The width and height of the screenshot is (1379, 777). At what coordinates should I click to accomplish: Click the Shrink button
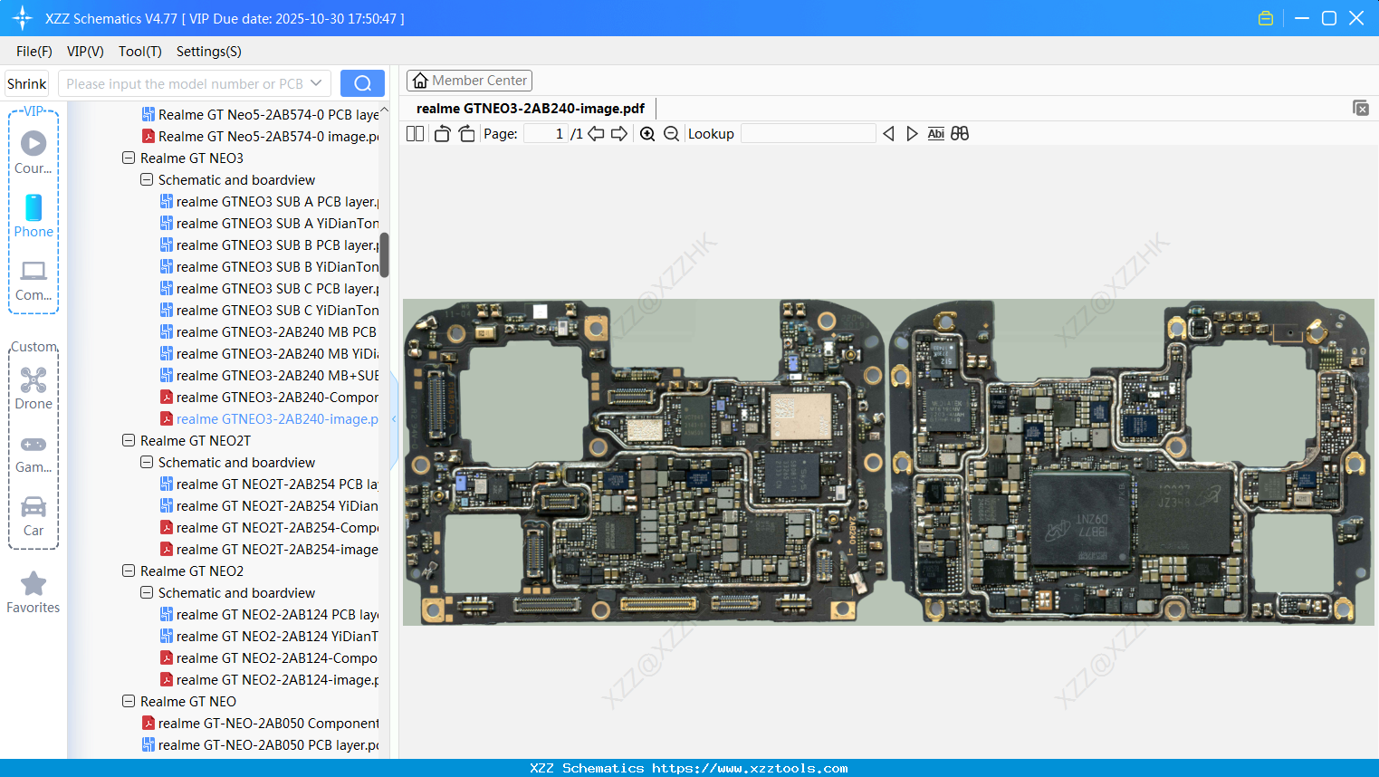click(x=26, y=83)
